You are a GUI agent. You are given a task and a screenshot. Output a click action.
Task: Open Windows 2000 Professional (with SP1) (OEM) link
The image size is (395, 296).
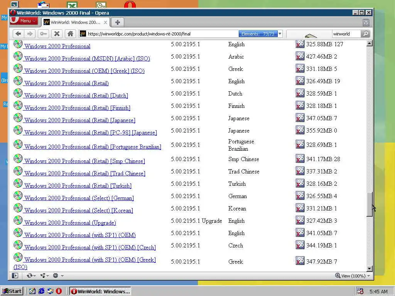pos(80,235)
